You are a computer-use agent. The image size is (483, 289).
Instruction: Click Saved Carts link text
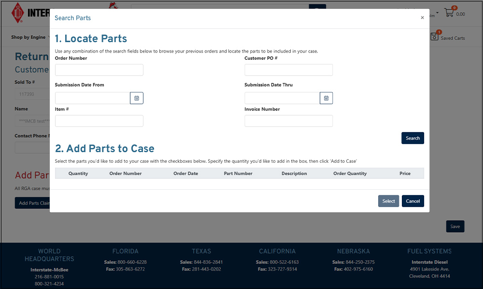pos(453,38)
